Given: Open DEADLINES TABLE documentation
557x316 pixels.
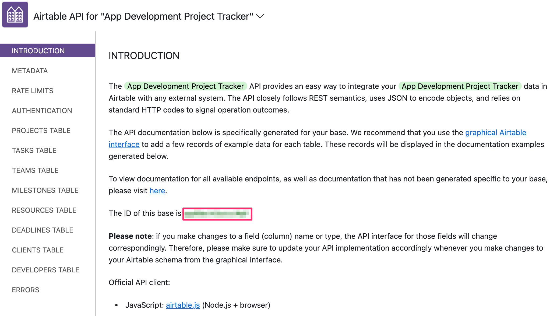Looking at the screenshot, I should coord(43,230).
